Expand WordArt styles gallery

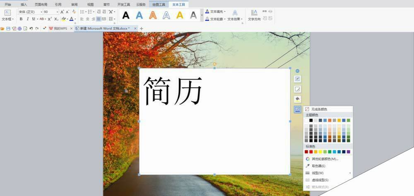tap(202, 15)
